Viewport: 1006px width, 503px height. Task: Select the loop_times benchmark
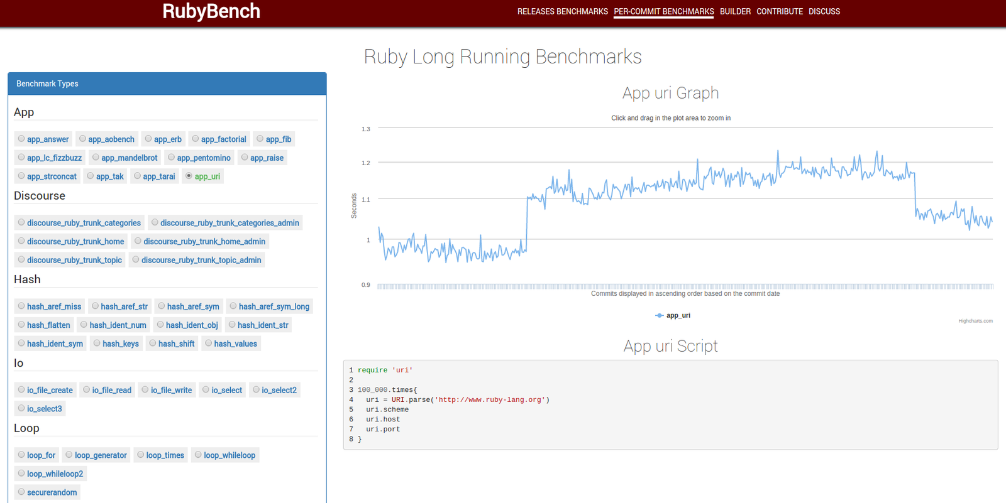coord(160,455)
